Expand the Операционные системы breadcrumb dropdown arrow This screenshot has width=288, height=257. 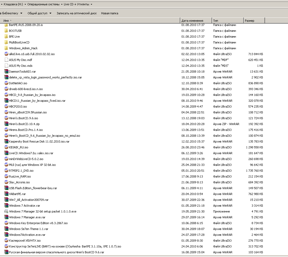[x=61, y=4]
